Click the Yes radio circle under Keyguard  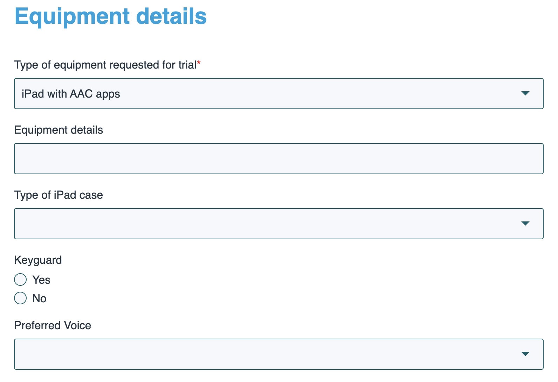tap(20, 280)
